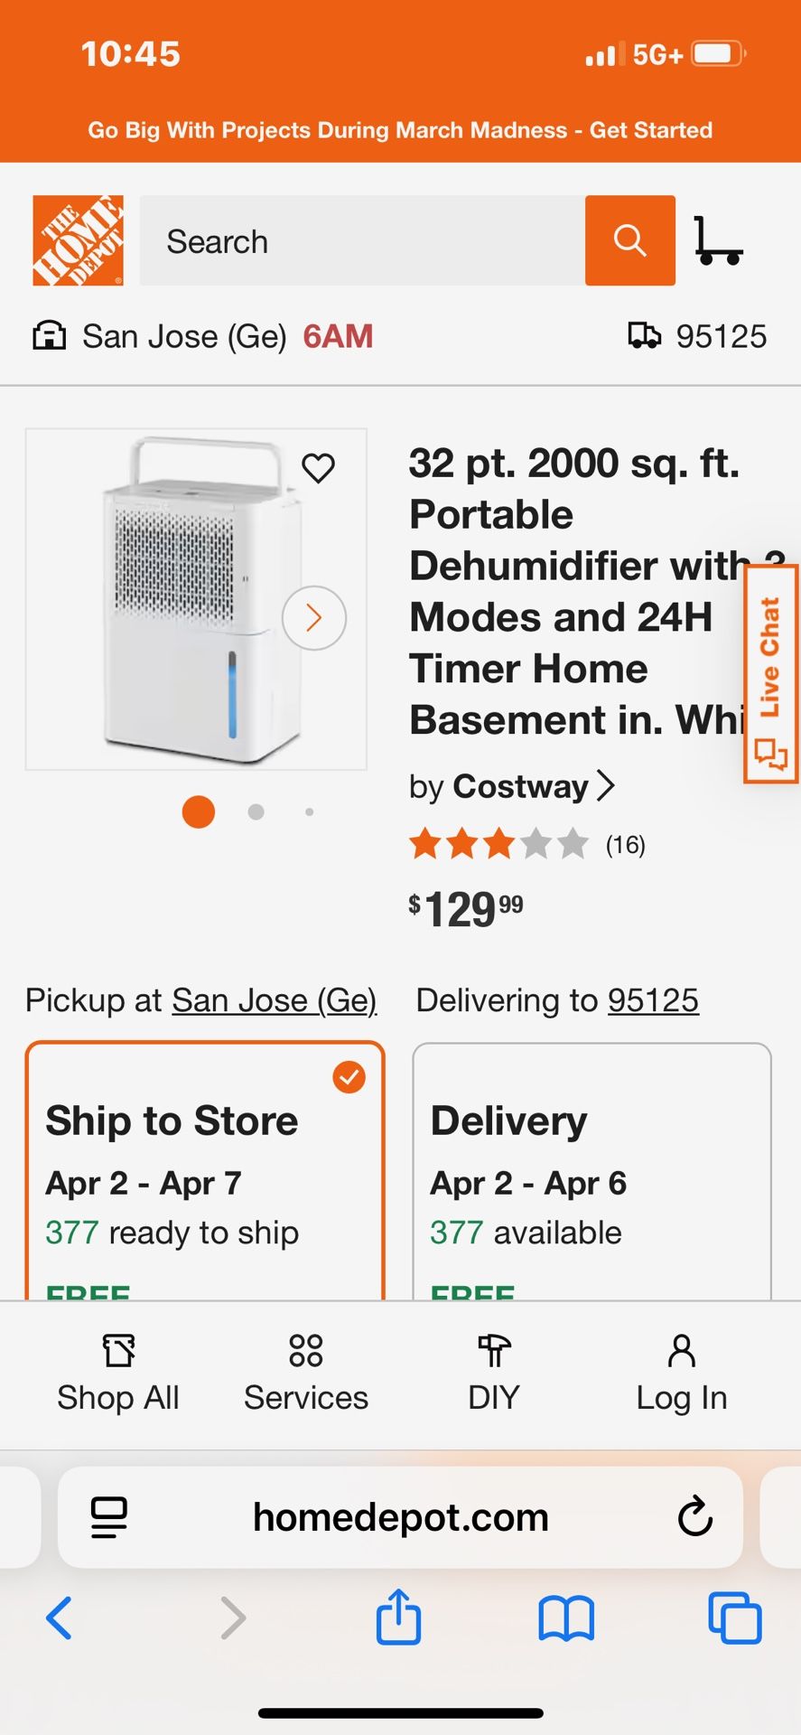801x1735 pixels.
Task: Tap Safari share icon
Action: click(398, 1617)
